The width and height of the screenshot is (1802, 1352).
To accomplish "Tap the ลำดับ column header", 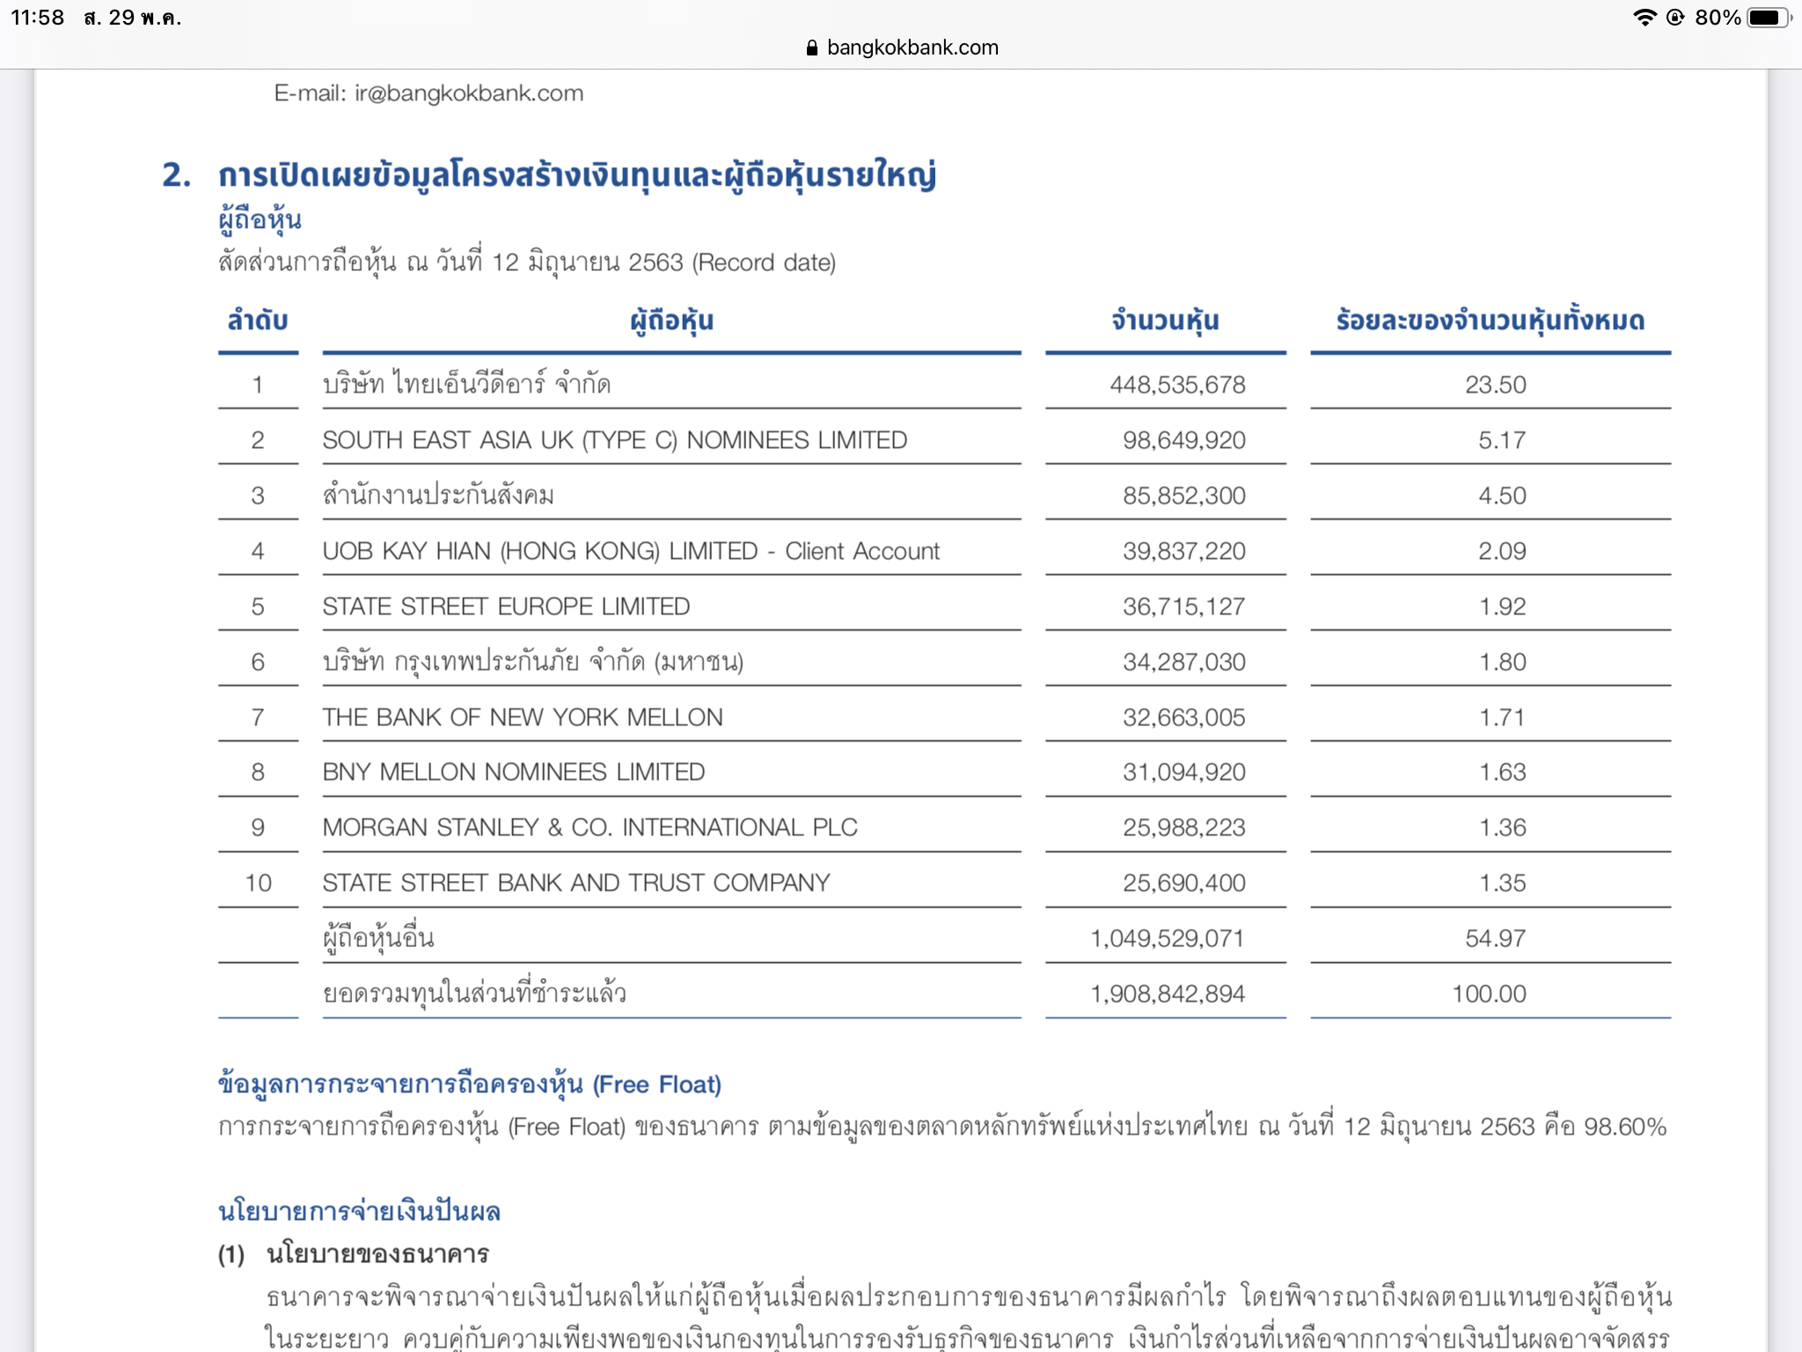I will pyautogui.click(x=258, y=320).
